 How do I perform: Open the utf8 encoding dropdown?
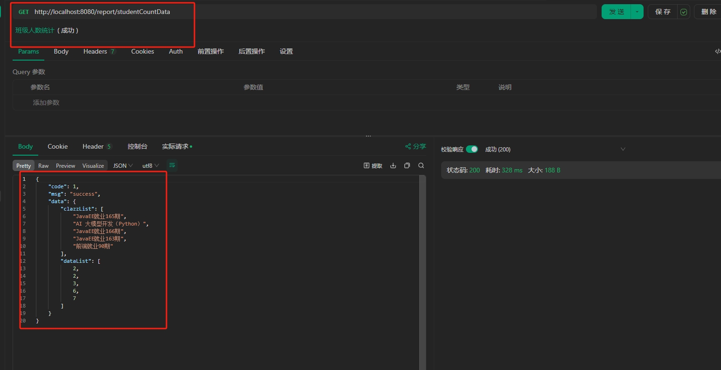[x=150, y=165]
